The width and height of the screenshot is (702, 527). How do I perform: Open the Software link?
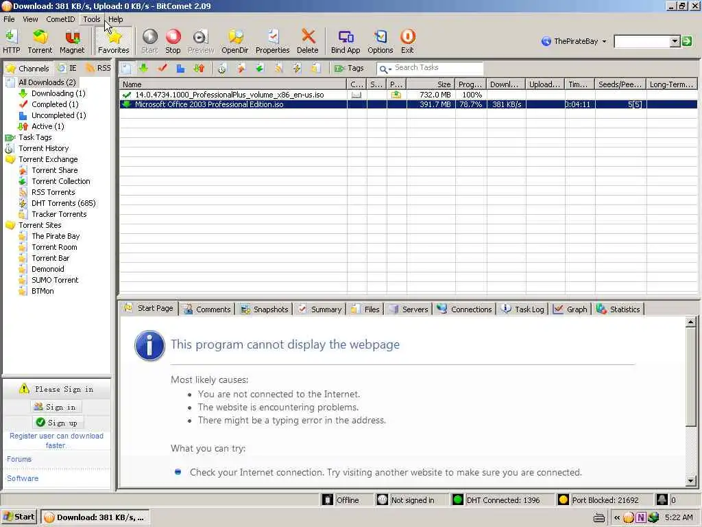pos(23,478)
